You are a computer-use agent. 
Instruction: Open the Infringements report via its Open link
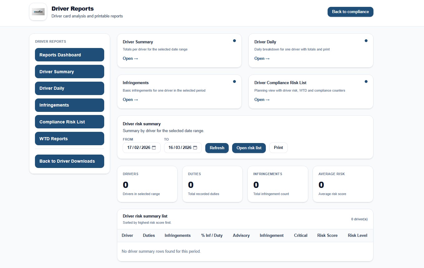(x=130, y=99)
